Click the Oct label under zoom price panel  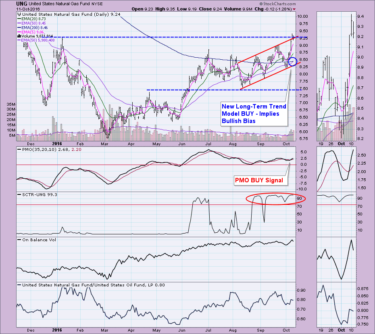[x=341, y=144]
